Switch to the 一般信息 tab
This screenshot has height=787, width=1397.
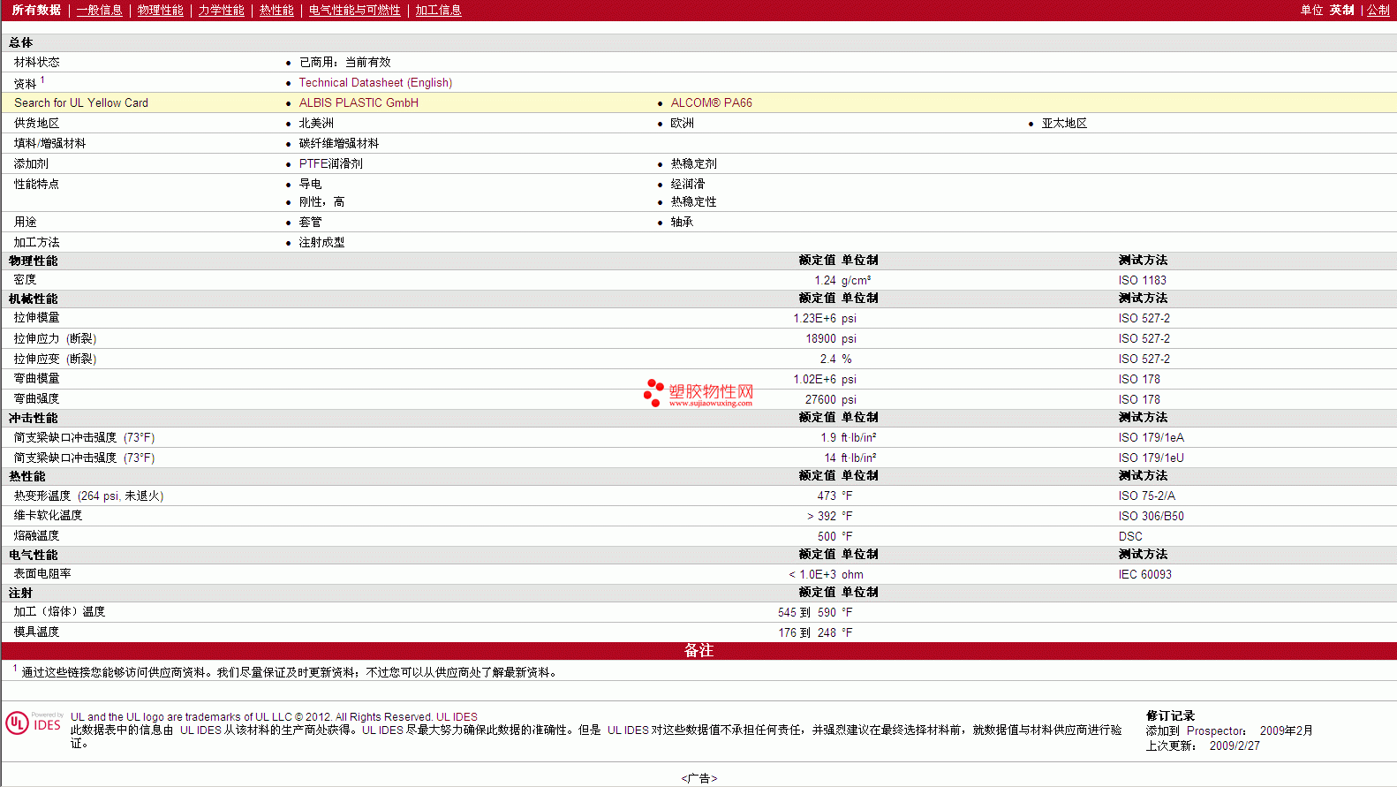coord(99,10)
